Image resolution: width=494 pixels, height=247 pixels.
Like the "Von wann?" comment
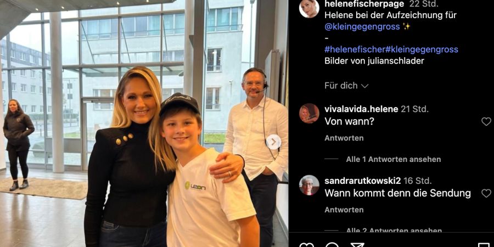coord(486,122)
